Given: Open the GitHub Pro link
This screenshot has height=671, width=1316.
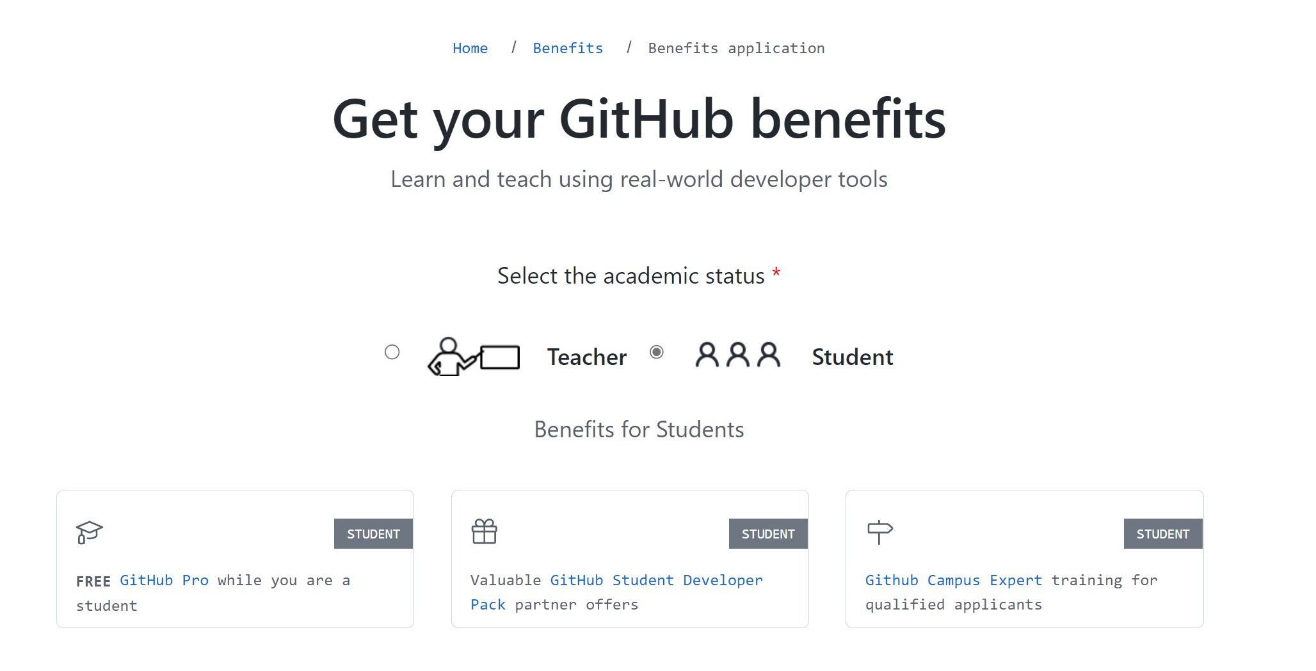Looking at the screenshot, I should [x=164, y=580].
